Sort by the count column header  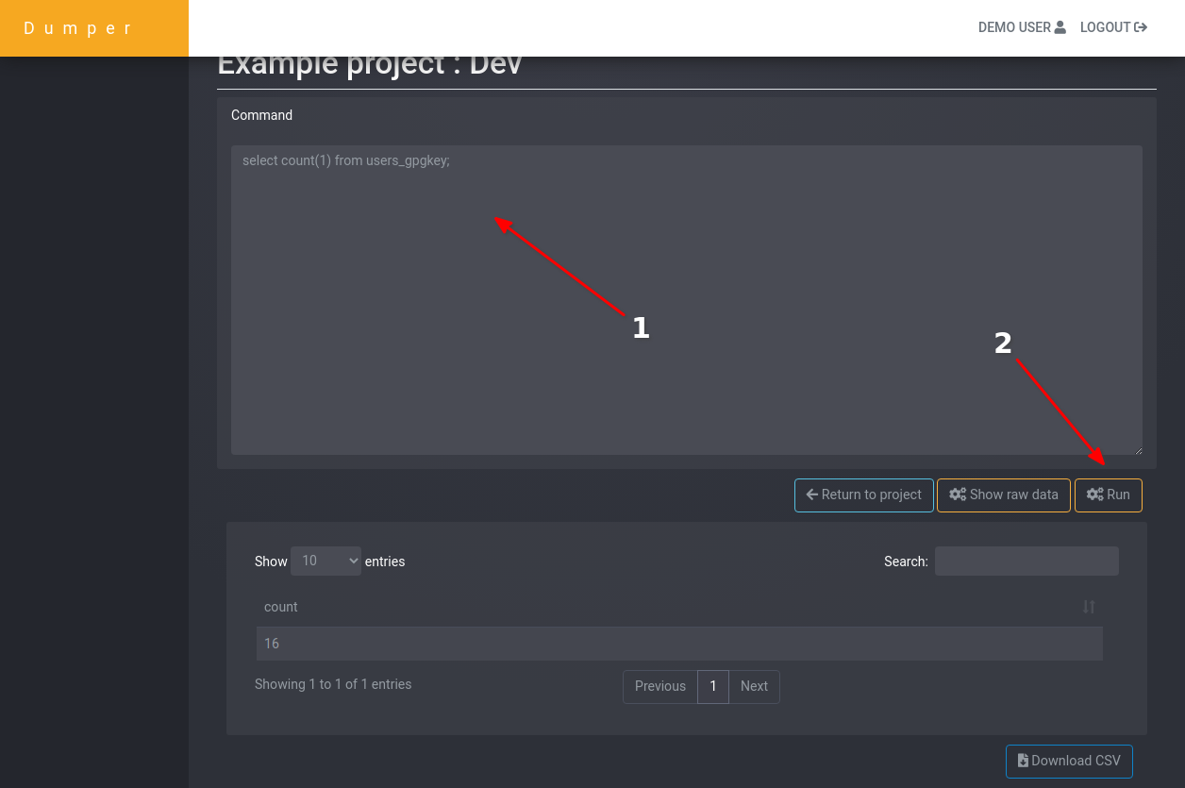click(x=679, y=607)
